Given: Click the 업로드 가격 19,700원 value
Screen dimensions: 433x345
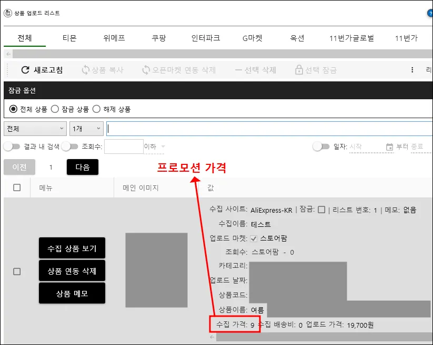Looking at the screenshot, I should click(x=360, y=325).
